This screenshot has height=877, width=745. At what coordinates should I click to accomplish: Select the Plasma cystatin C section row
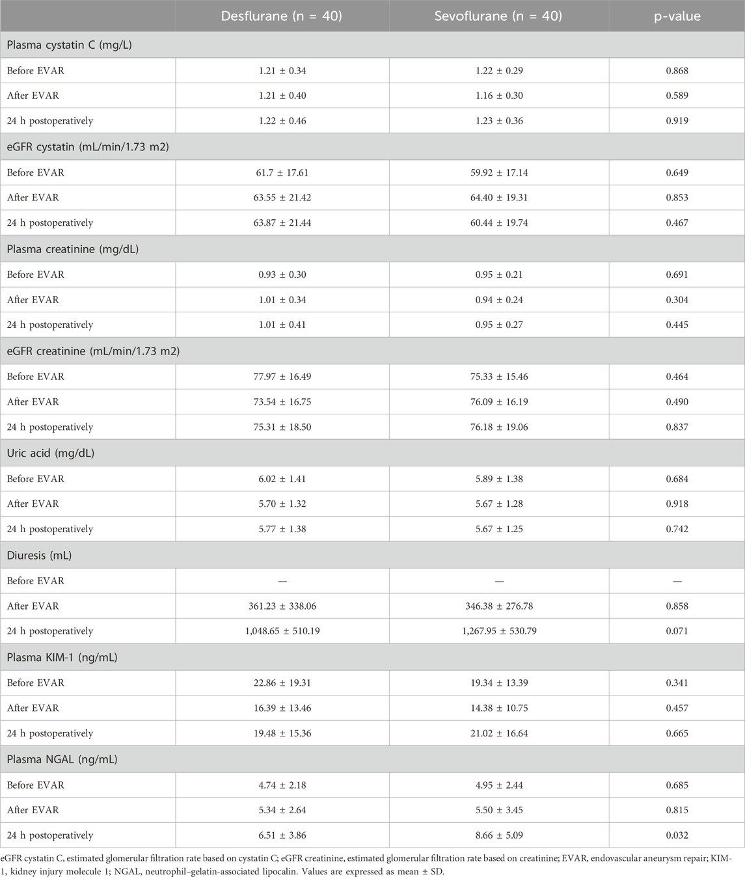click(70, 45)
